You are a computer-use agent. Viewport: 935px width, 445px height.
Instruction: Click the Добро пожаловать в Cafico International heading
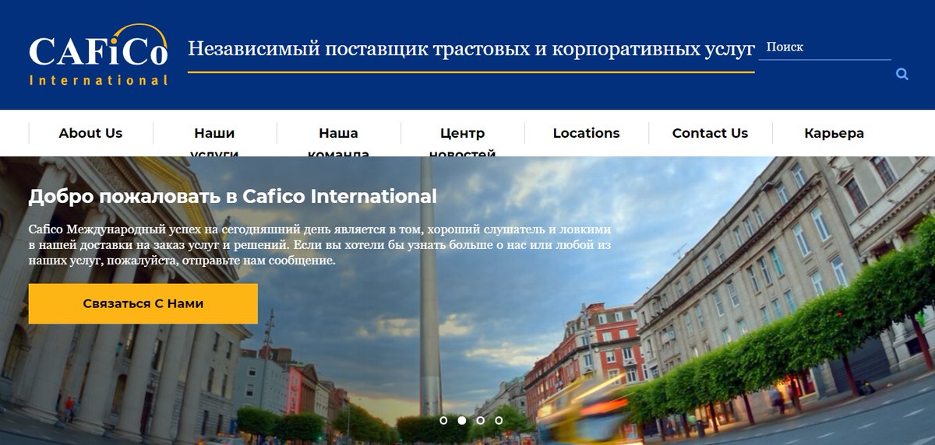coord(232,196)
